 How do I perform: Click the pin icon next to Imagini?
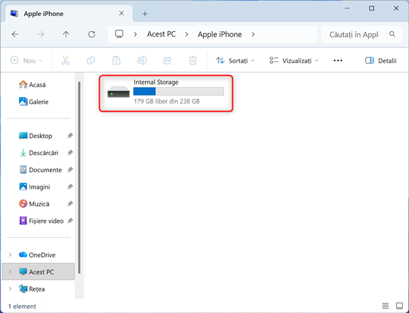tap(70, 187)
